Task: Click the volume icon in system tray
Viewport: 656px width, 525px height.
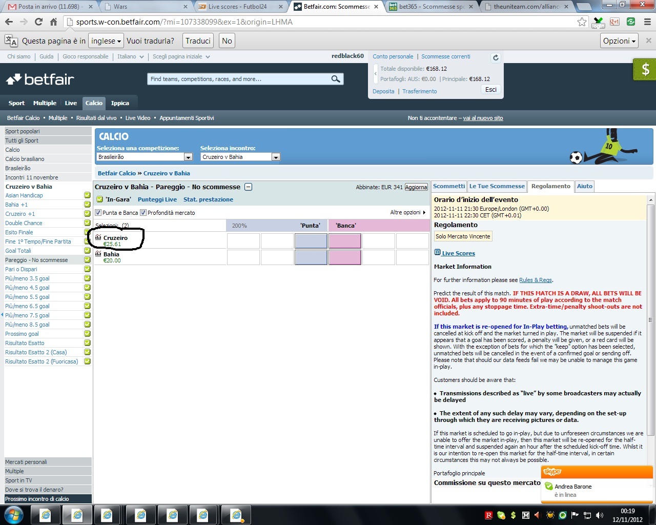Action: click(600, 515)
